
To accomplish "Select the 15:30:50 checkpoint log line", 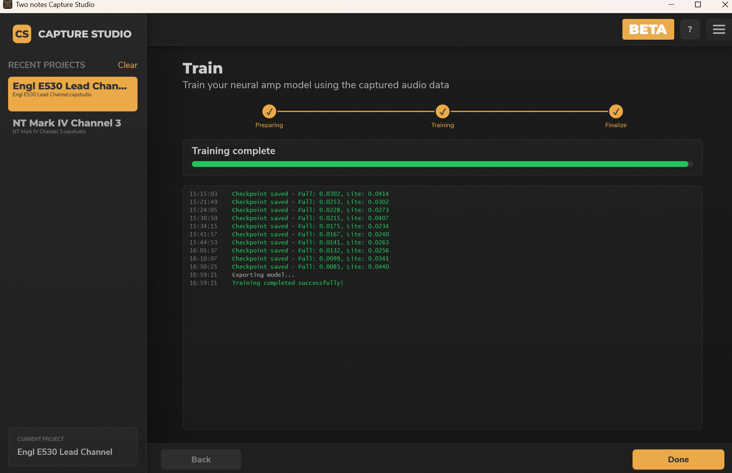I will 289,218.
